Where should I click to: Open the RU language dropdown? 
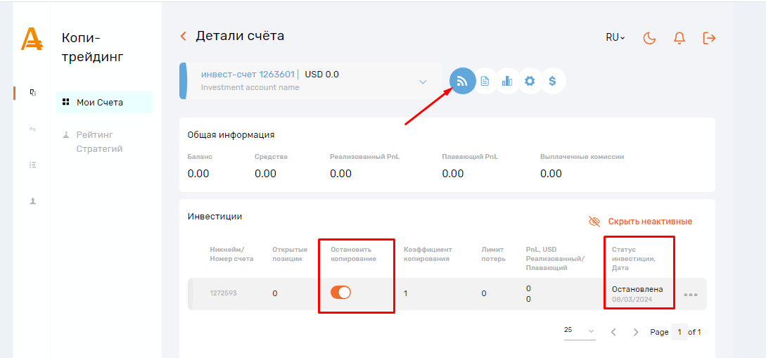click(x=615, y=38)
